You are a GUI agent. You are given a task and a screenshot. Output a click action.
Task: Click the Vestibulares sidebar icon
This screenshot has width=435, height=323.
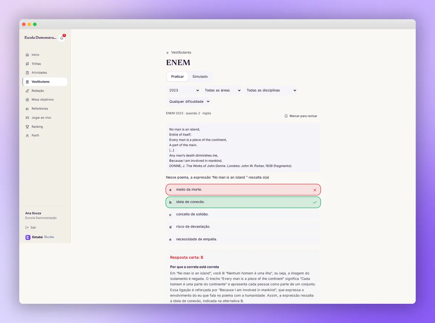27,82
